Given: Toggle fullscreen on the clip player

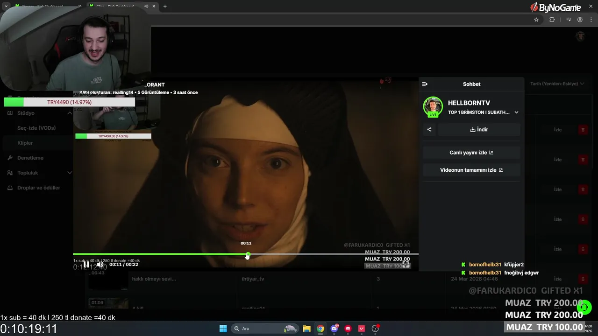Looking at the screenshot, I should coord(406,264).
